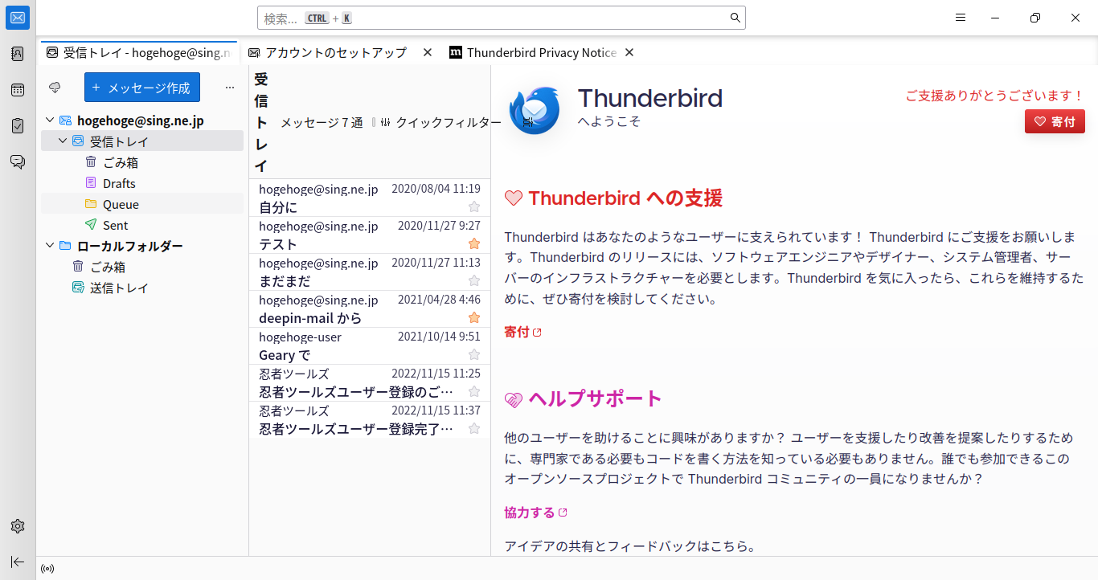1098x580 pixels.
Task: Focus the 検索 search field
Action: [502, 18]
